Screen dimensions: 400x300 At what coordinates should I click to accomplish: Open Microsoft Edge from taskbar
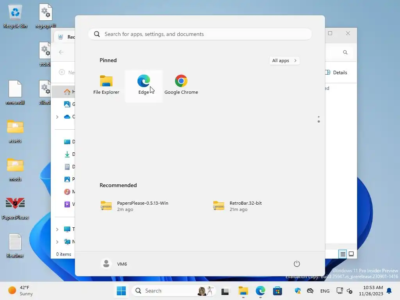[260, 291]
